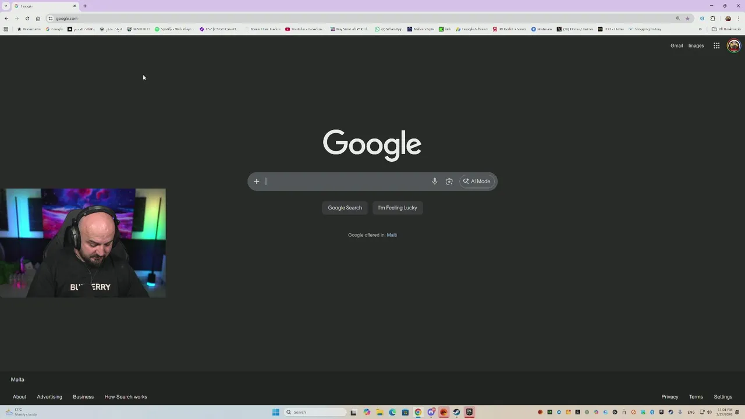Open the Spotify Web Player bookmark
Screen dimensions: 745x419
tap(175, 29)
